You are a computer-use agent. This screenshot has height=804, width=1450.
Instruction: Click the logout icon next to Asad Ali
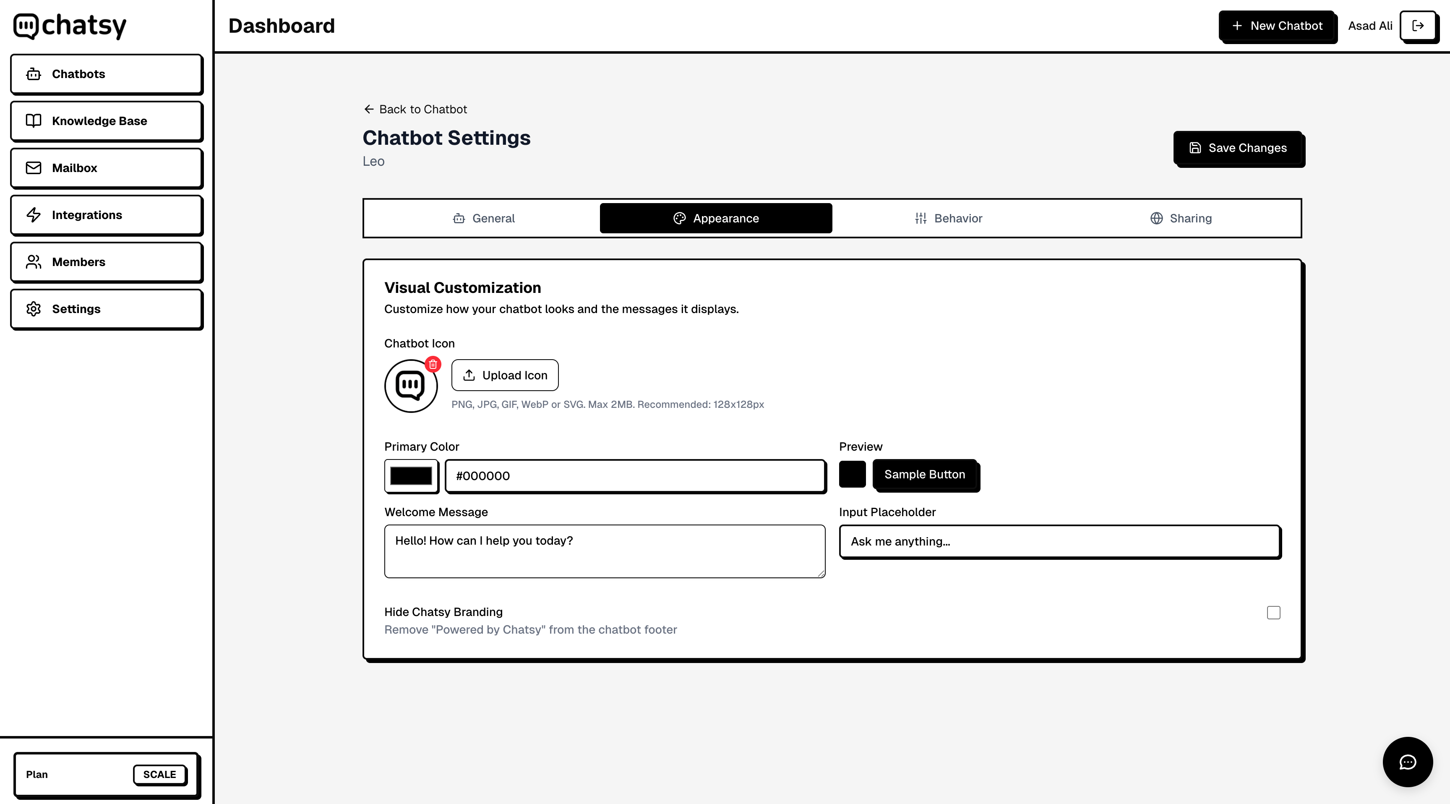coord(1417,26)
